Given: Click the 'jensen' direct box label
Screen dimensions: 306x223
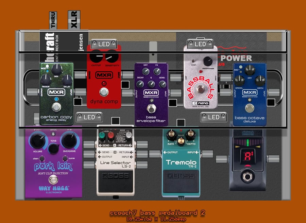Looking at the screenshot, I should click(81, 42).
